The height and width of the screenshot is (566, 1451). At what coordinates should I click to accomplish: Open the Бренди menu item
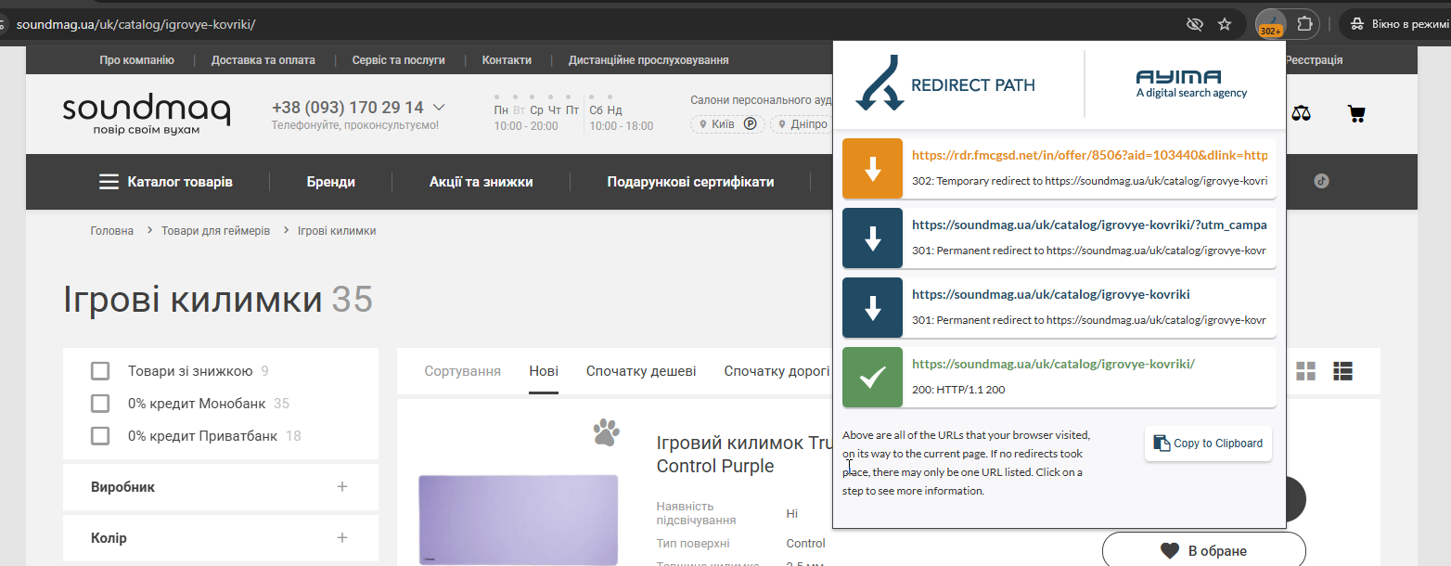pyautogui.click(x=331, y=182)
